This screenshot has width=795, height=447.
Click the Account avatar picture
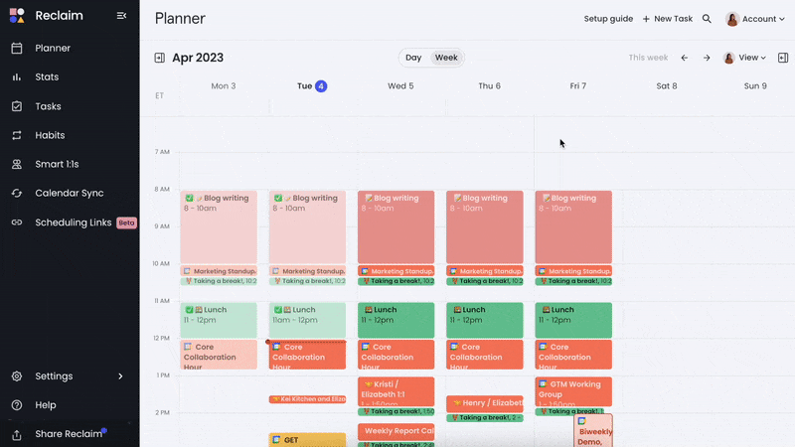pyautogui.click(x=731, y=19)
